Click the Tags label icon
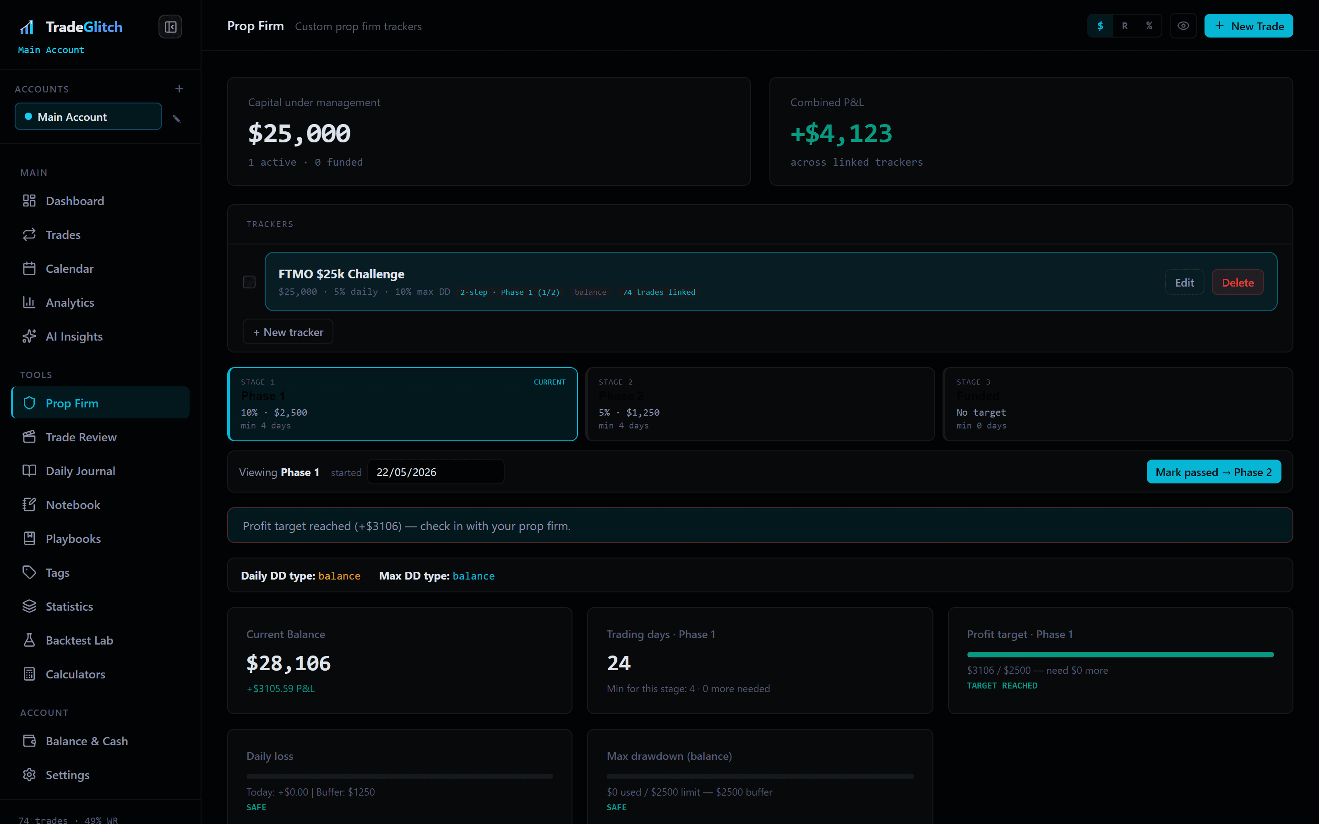 (29, 572)
